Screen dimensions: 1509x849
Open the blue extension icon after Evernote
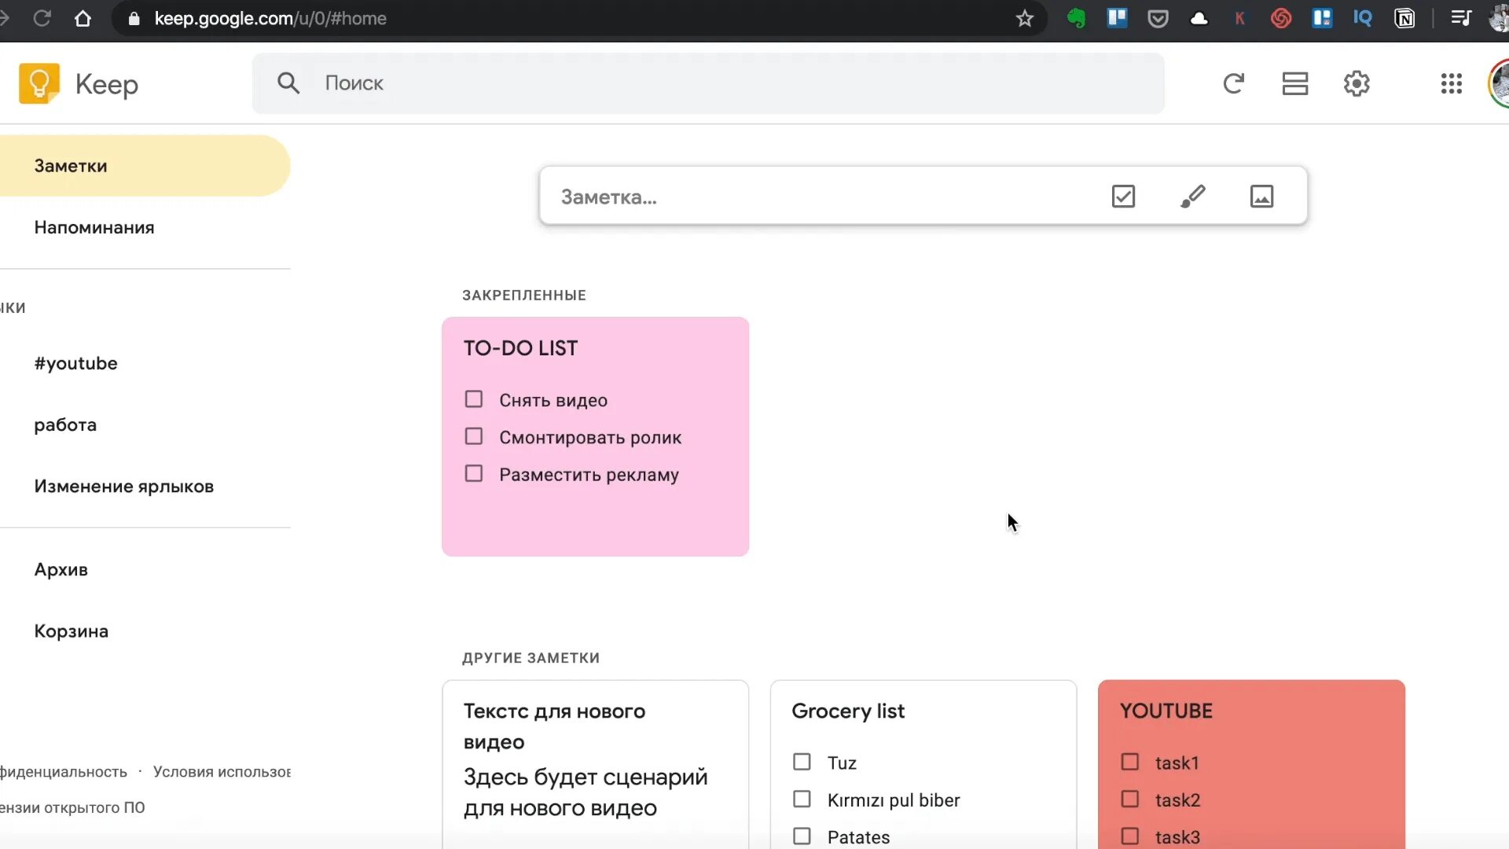click(x=1117, y=18)
